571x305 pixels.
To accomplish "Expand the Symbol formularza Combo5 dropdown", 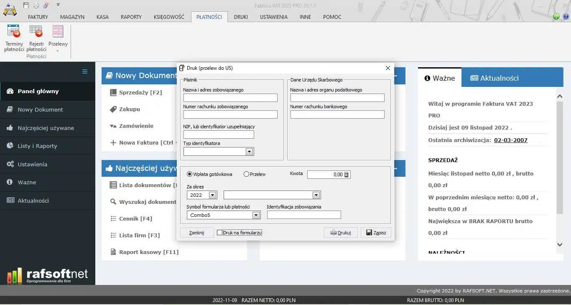I will [256, 215].
